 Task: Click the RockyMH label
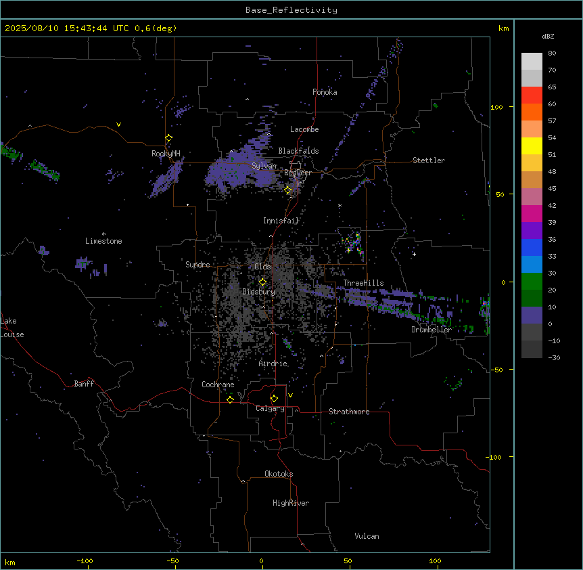click(x=166, y=154)
